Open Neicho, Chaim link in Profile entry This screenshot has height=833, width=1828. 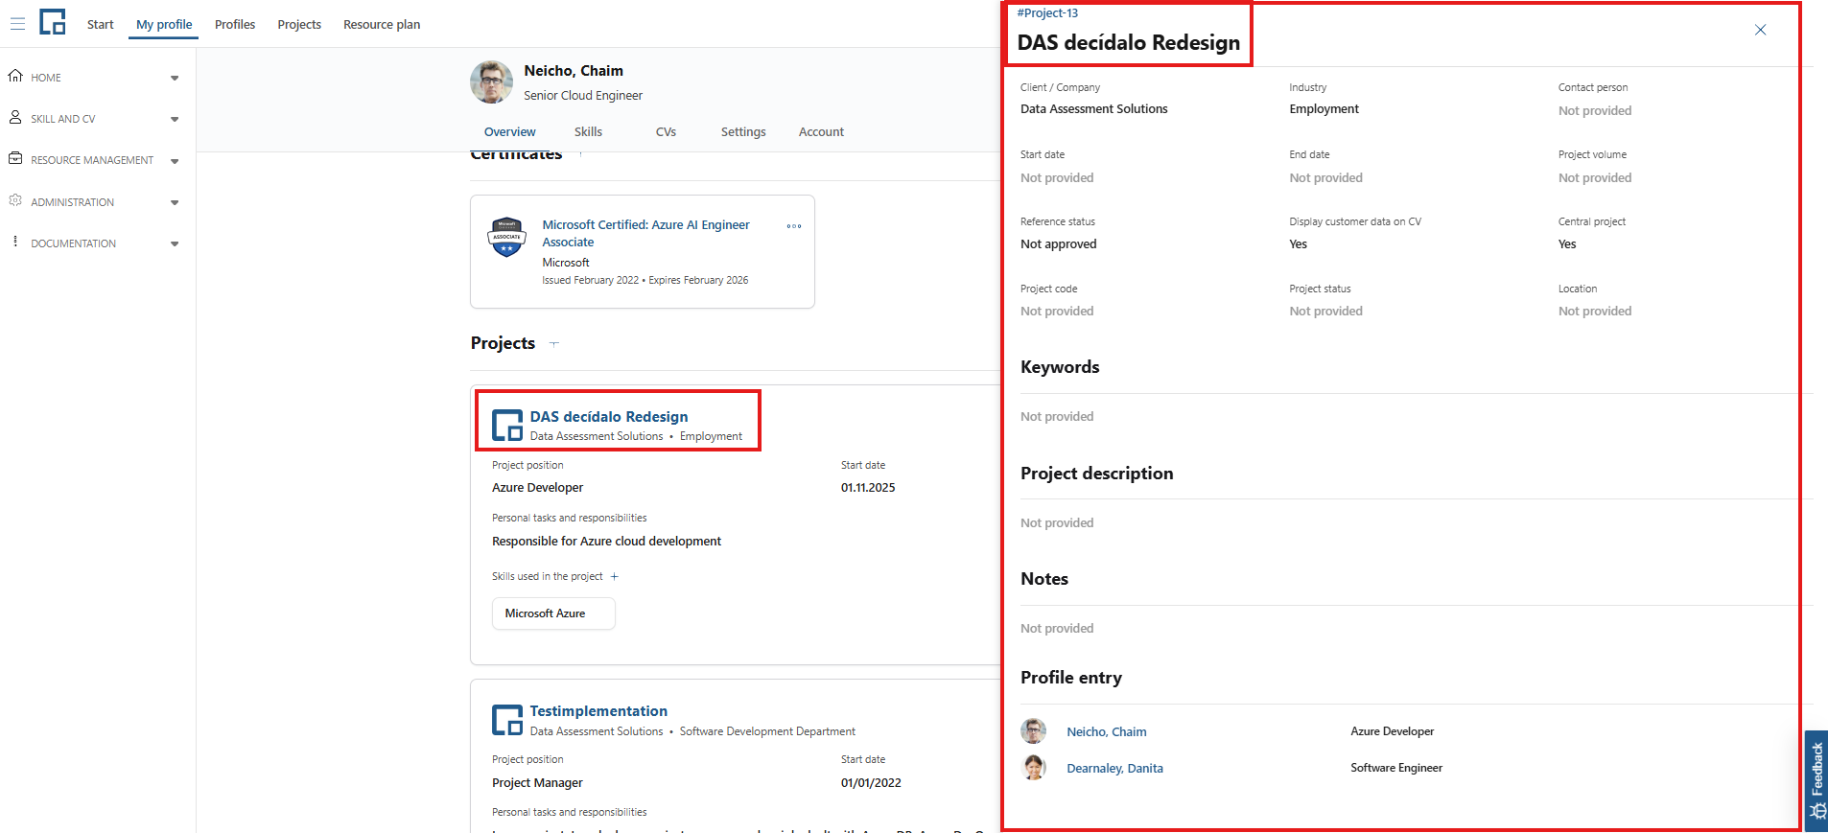1107,731
